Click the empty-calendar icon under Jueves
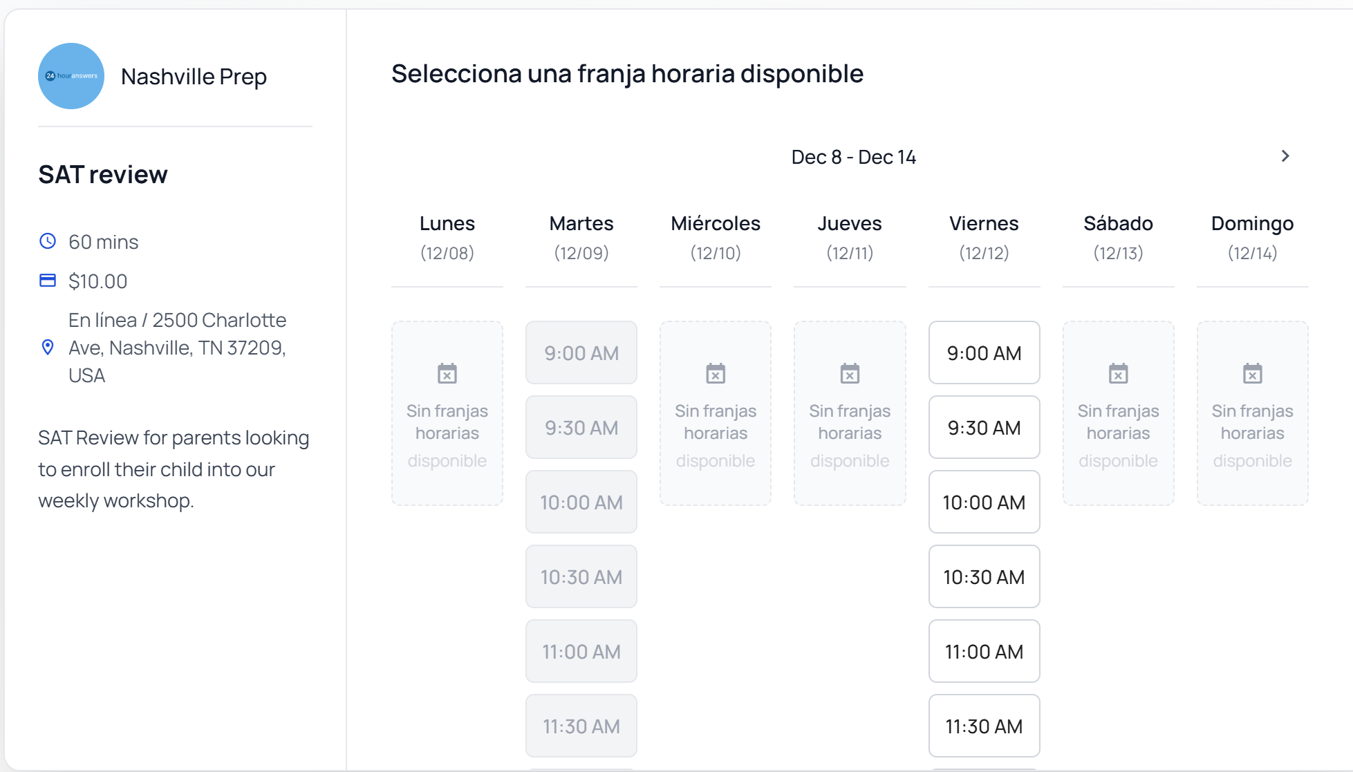 (x=850, y=373)
